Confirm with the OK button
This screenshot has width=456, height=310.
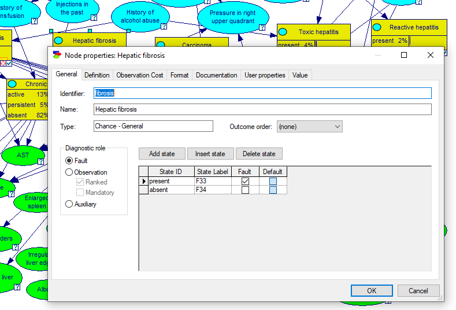pyautogui.click(x=372, y=290)
